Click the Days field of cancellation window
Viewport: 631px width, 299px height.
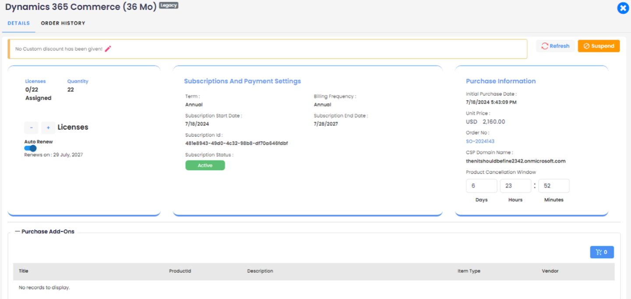(481, 186)
